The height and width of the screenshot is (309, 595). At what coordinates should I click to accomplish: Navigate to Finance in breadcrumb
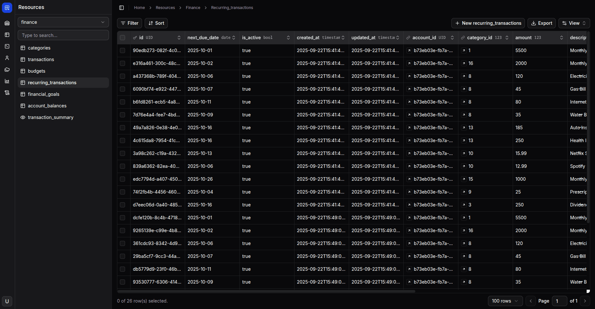(x=193, y=8)
